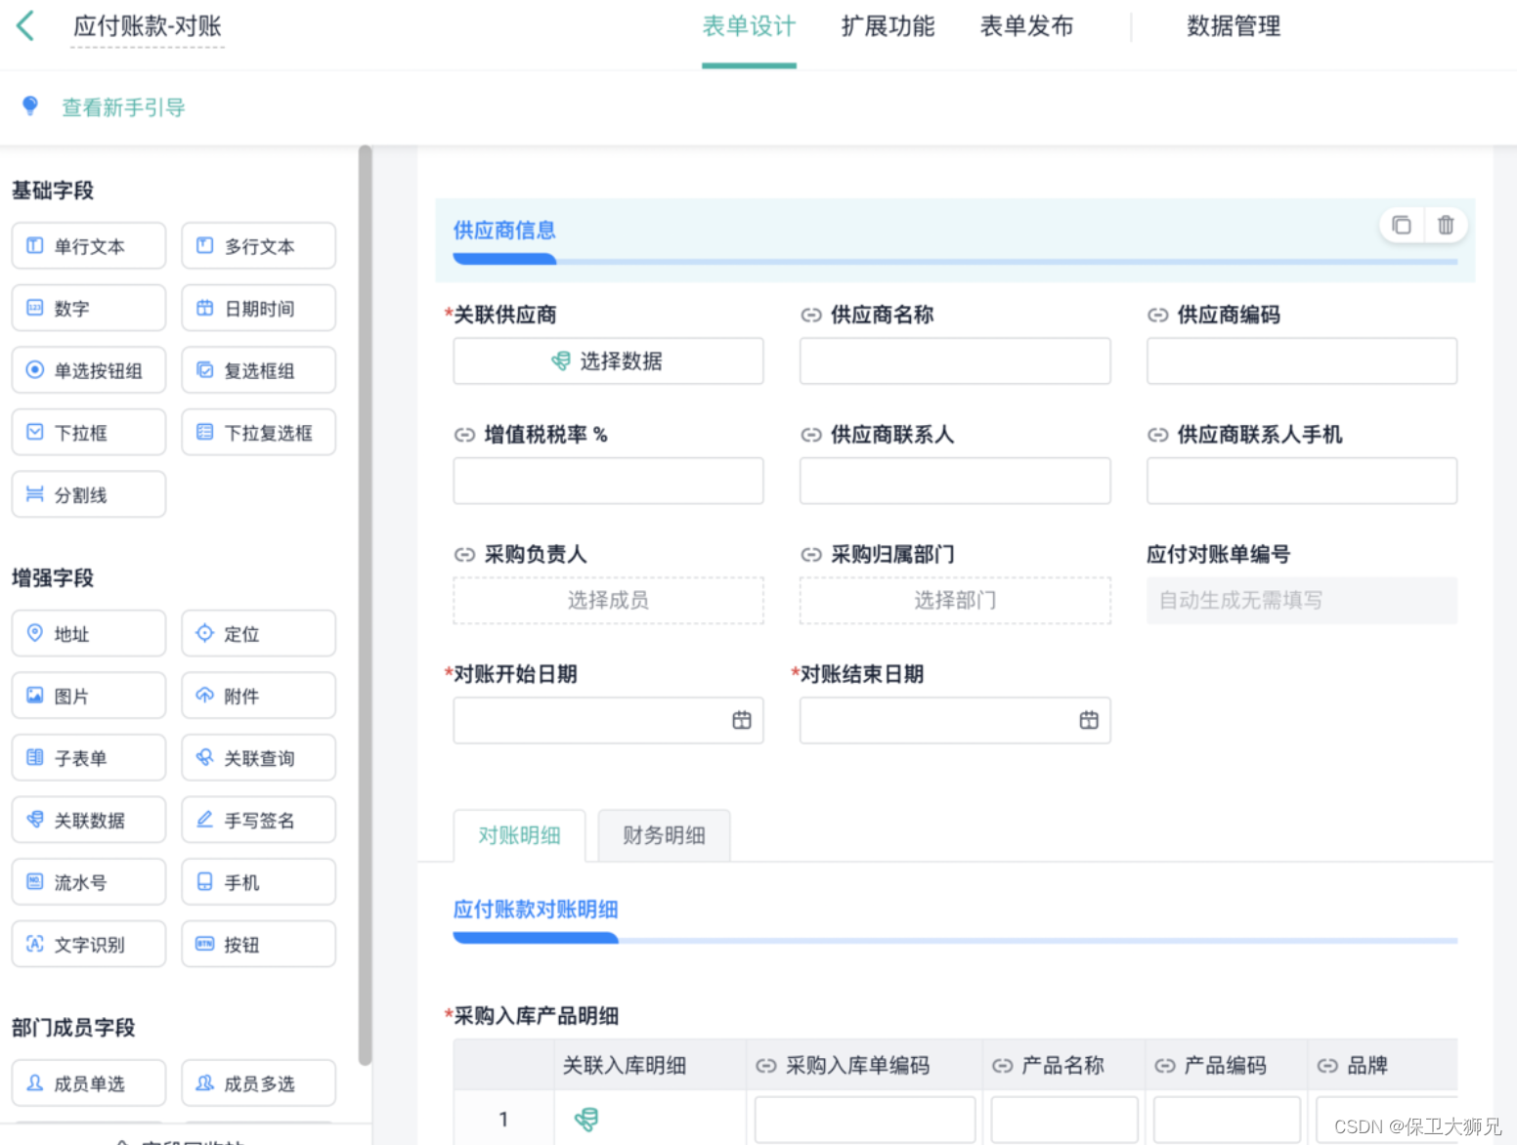Click the 供应商联系人 input box
The height and width of the screenshot is (1145, 1517).
coord(955,481)
